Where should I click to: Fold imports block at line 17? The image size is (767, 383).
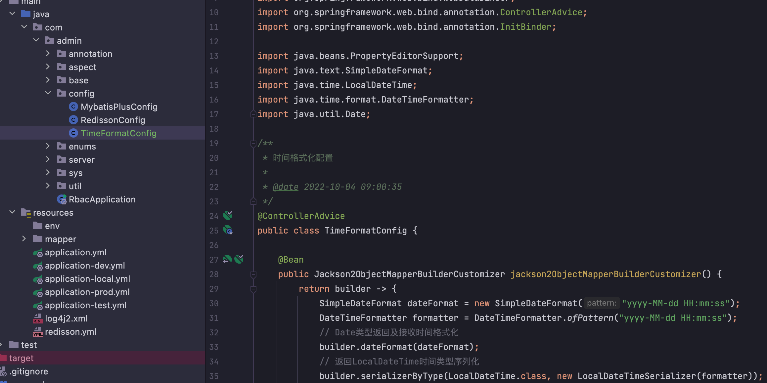click(253, 114)
